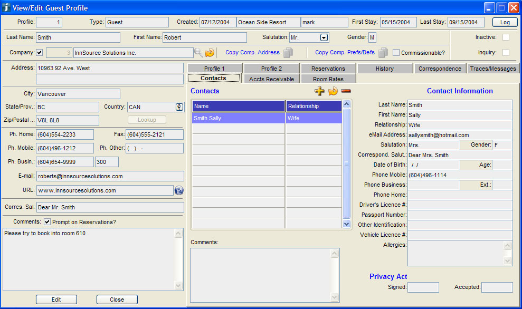This screenshot has height=309, width=522.
Task: Toggle the Company checkbox
Action: coord(39,52)
